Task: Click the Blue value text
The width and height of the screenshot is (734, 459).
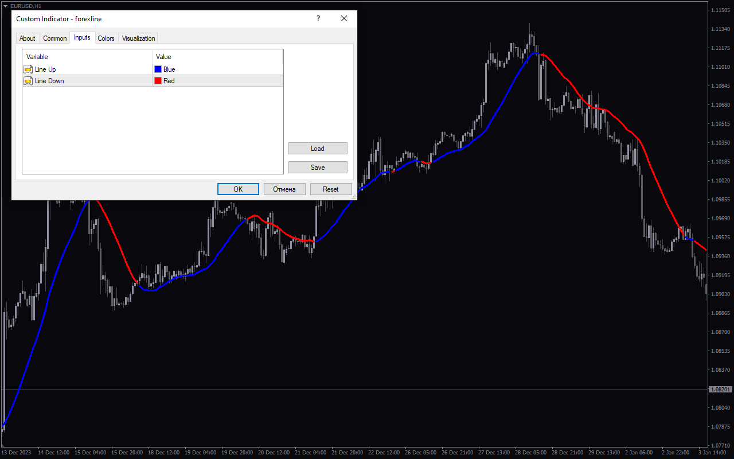Action: pos(169,69)
